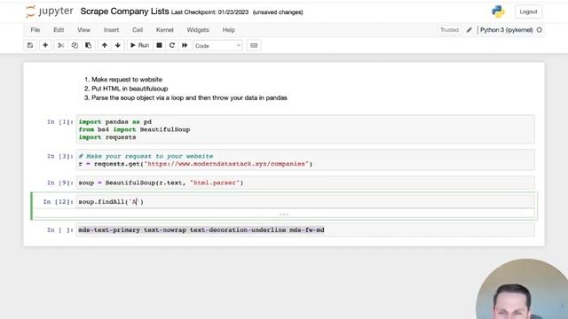Click markdown step 'Make request to website'
This screenshot has height=319, width=568.
tap(127, 79)
